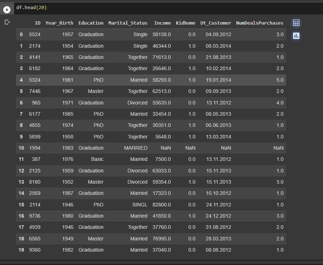Select ID 1994 in row 10
The height and width of the screenshot is (265, 323).
pos(35,148)
